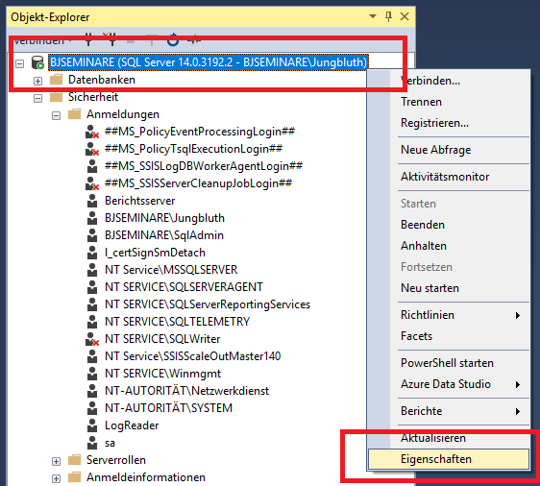Click the NT SERVICE\SQLSERVERAGENT login icon
The image size is (540, 486).
click(x=92, y=287)
